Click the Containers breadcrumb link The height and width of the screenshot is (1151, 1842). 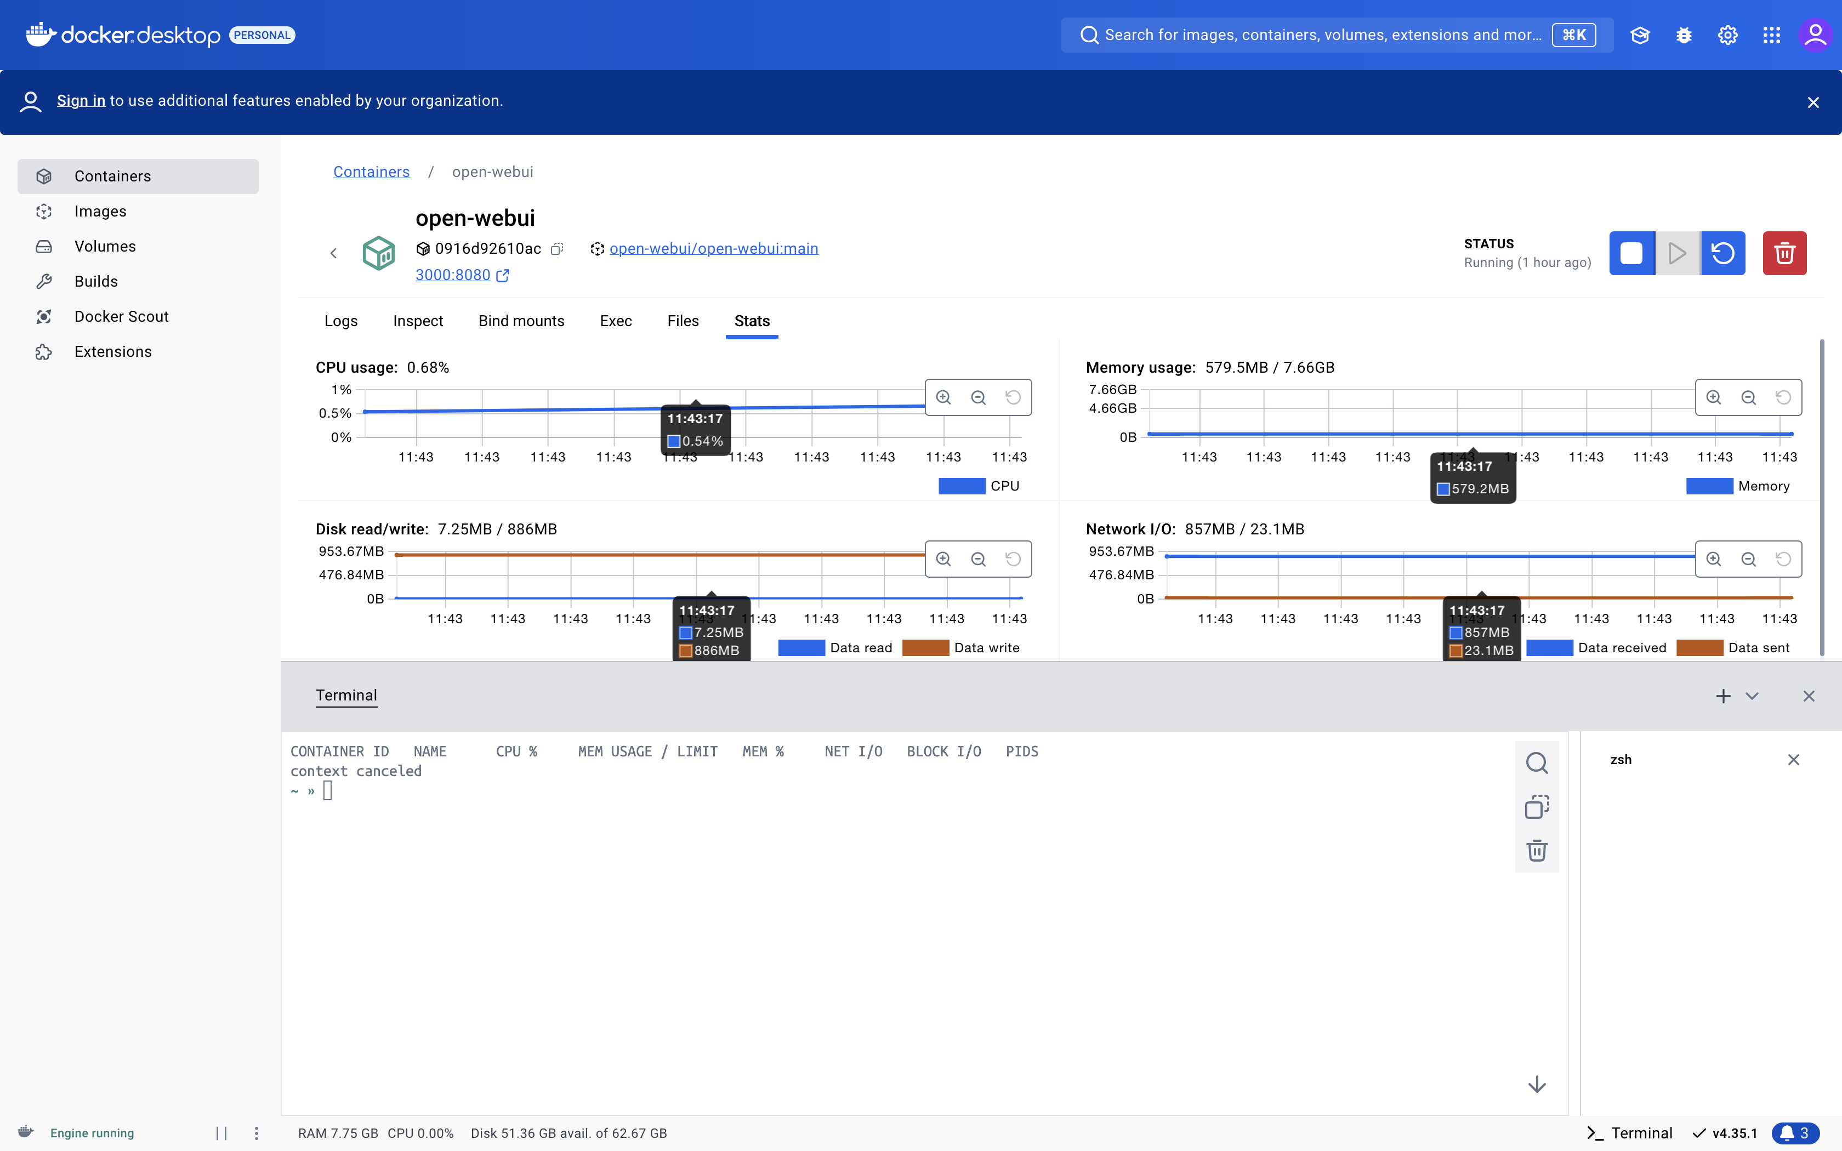(x=372, y=172)
